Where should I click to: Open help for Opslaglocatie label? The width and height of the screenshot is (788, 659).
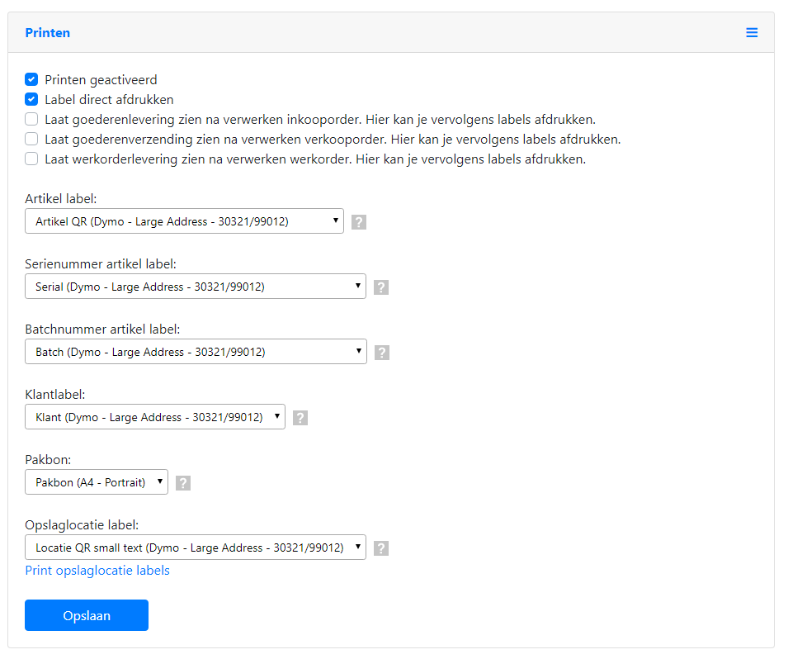click(x=380, y=548)
